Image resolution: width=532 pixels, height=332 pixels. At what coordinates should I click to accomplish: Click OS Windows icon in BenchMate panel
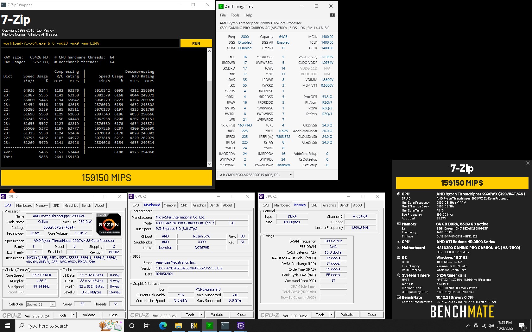click(399, 257)
